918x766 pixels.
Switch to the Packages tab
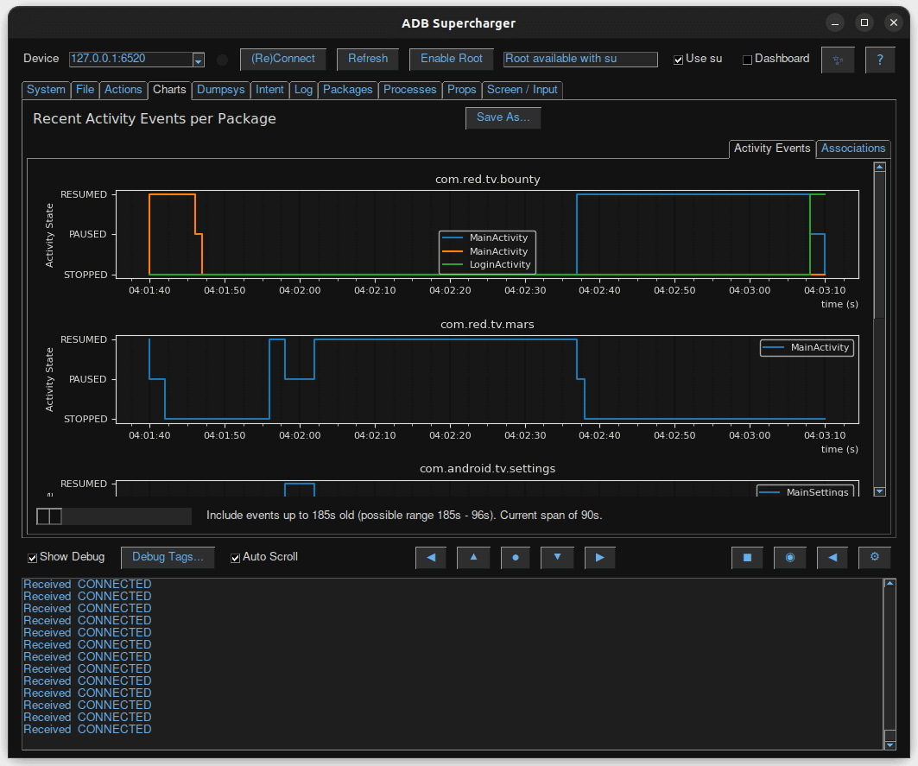click(348, 90)
